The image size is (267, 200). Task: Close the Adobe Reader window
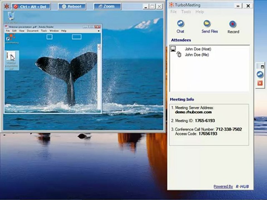pos(97,27)
